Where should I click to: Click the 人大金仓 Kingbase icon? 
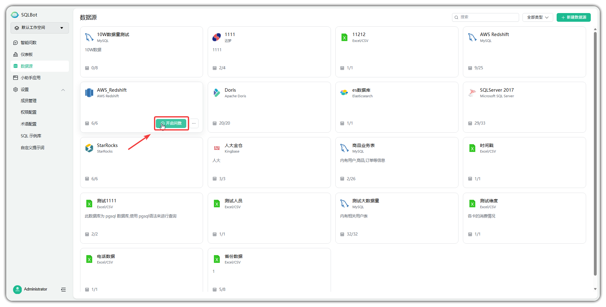[x=217, y=148]
